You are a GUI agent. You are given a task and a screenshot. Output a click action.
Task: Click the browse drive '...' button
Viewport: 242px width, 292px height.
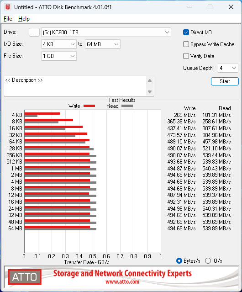tap(34, 32)
